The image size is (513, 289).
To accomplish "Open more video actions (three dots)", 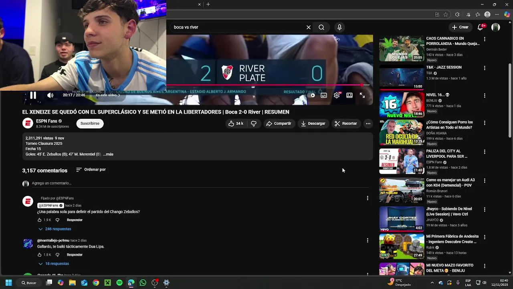I will (368, 124).
